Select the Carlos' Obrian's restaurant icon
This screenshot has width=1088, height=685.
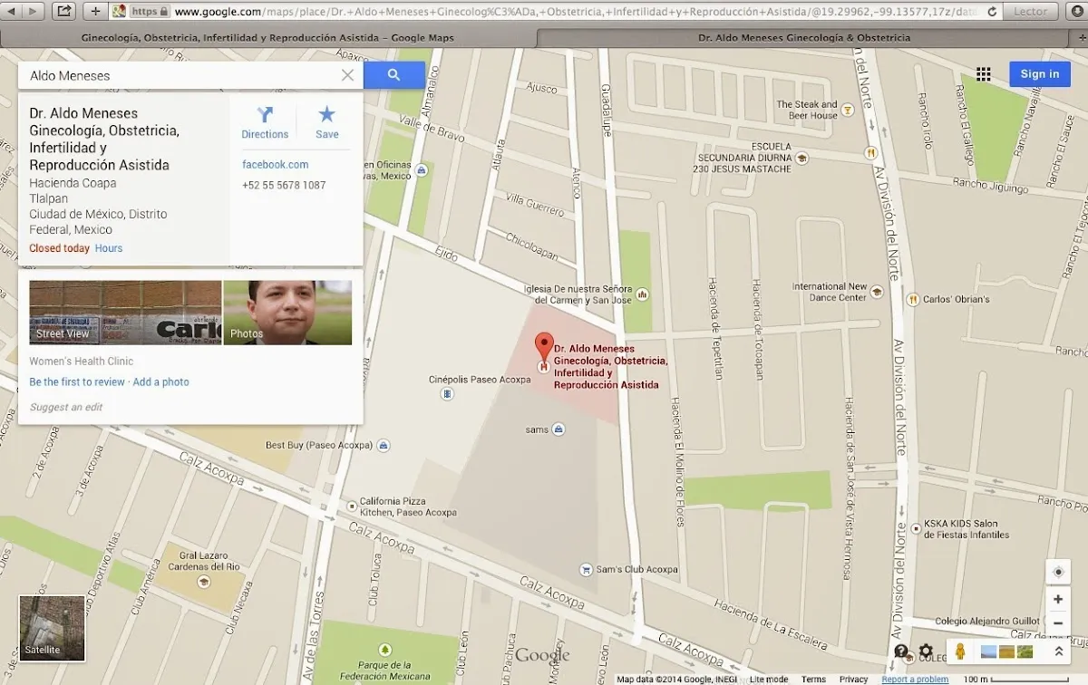pyautogui.click(x=914, y=299)
